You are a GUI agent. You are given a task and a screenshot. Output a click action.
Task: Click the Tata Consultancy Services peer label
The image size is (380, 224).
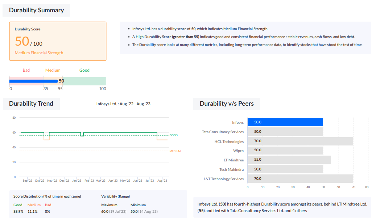223,132
